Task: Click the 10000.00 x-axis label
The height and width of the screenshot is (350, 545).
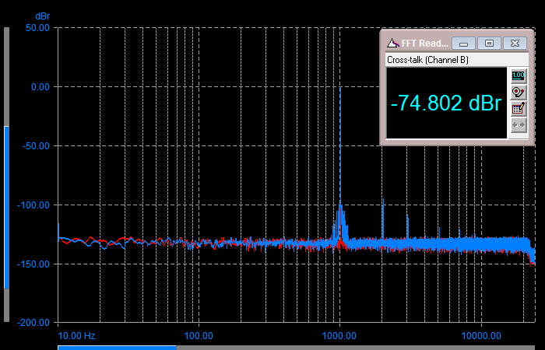Action: 481,336
